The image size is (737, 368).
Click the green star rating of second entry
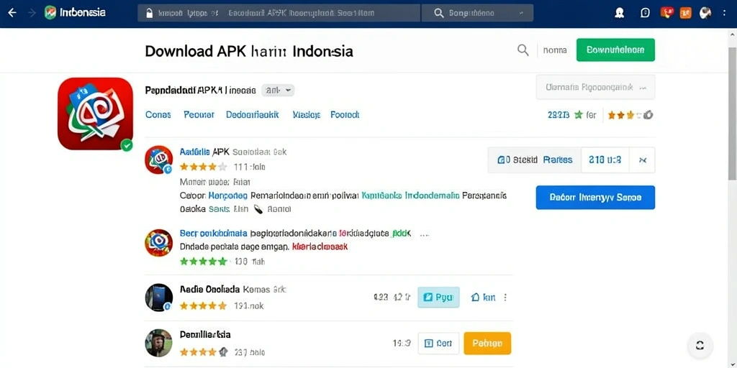[x=203, y=262]
